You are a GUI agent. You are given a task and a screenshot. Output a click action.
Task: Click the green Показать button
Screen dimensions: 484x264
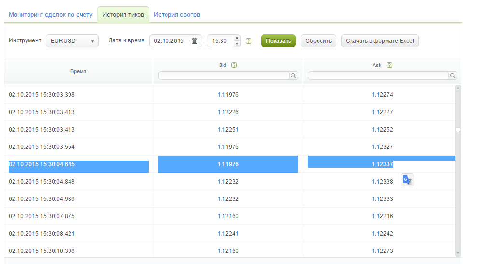pos(278,40)
